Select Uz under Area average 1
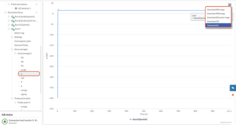The width and height of the screenshot is (236, 125). [x=22, y=66]
